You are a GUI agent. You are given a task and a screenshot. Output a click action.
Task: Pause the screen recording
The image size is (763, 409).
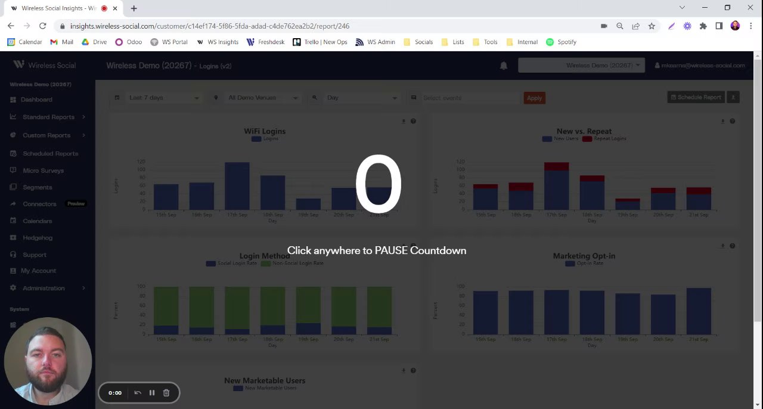(x=152, y=393)
